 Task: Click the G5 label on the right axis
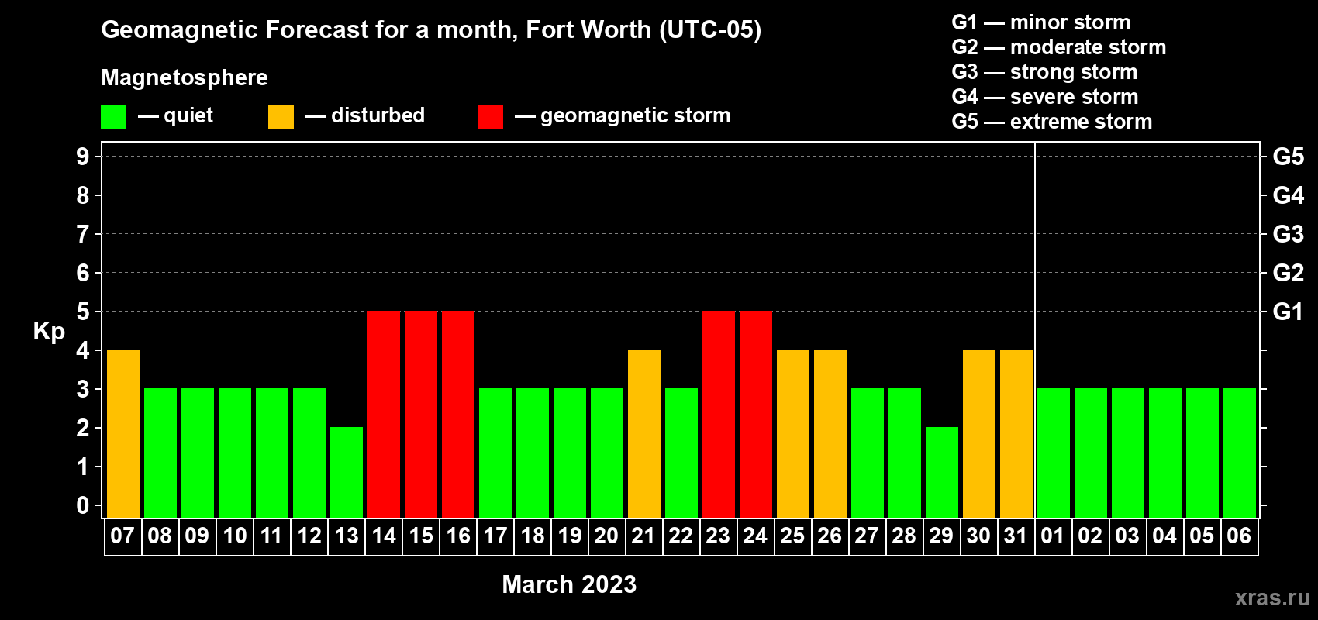[x=1289, y=157]
